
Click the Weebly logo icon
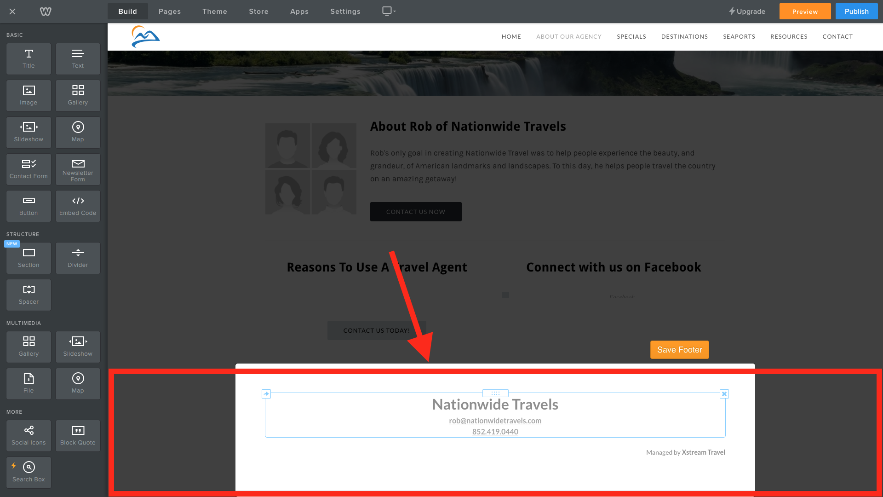pos(46,12)
